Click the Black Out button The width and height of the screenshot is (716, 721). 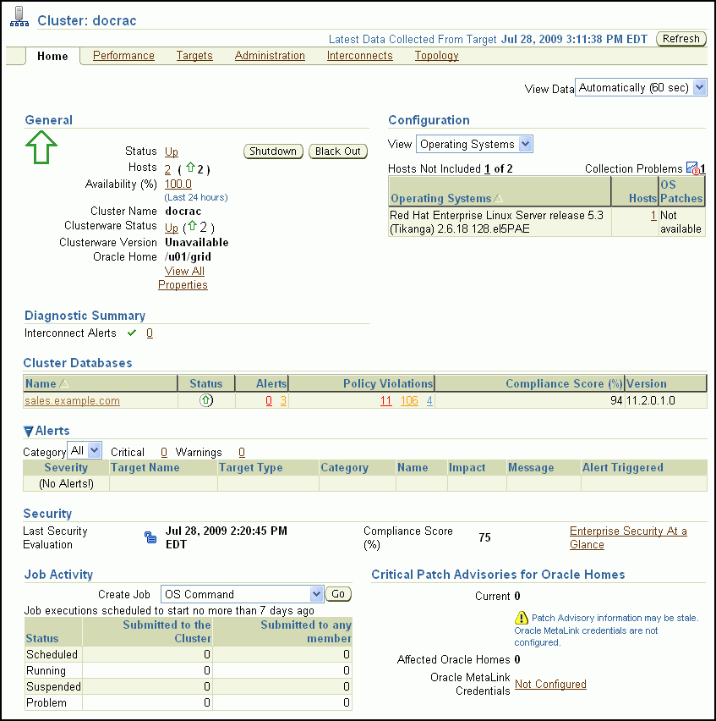coord(338,151)
